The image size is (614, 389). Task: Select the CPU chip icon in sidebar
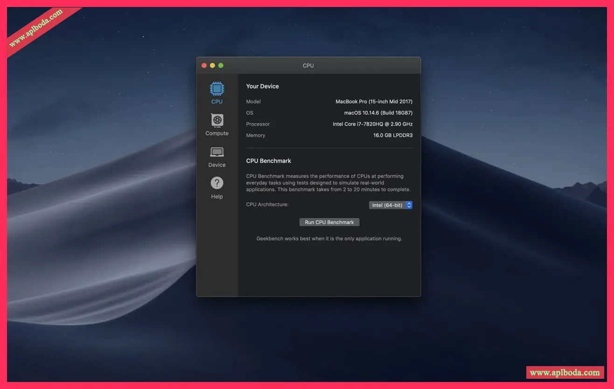point(216,89)
